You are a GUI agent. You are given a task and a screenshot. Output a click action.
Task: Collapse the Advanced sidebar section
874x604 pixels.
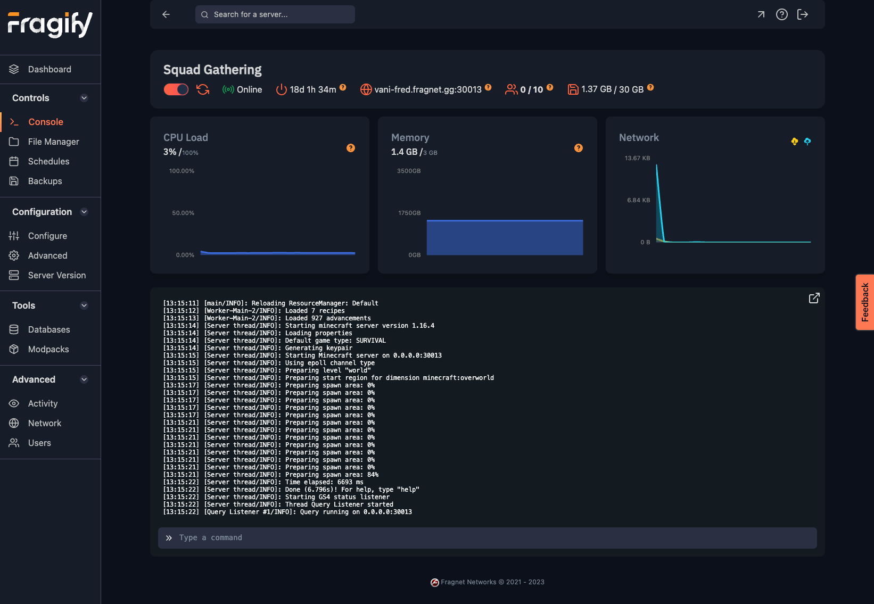coord(84,379)
